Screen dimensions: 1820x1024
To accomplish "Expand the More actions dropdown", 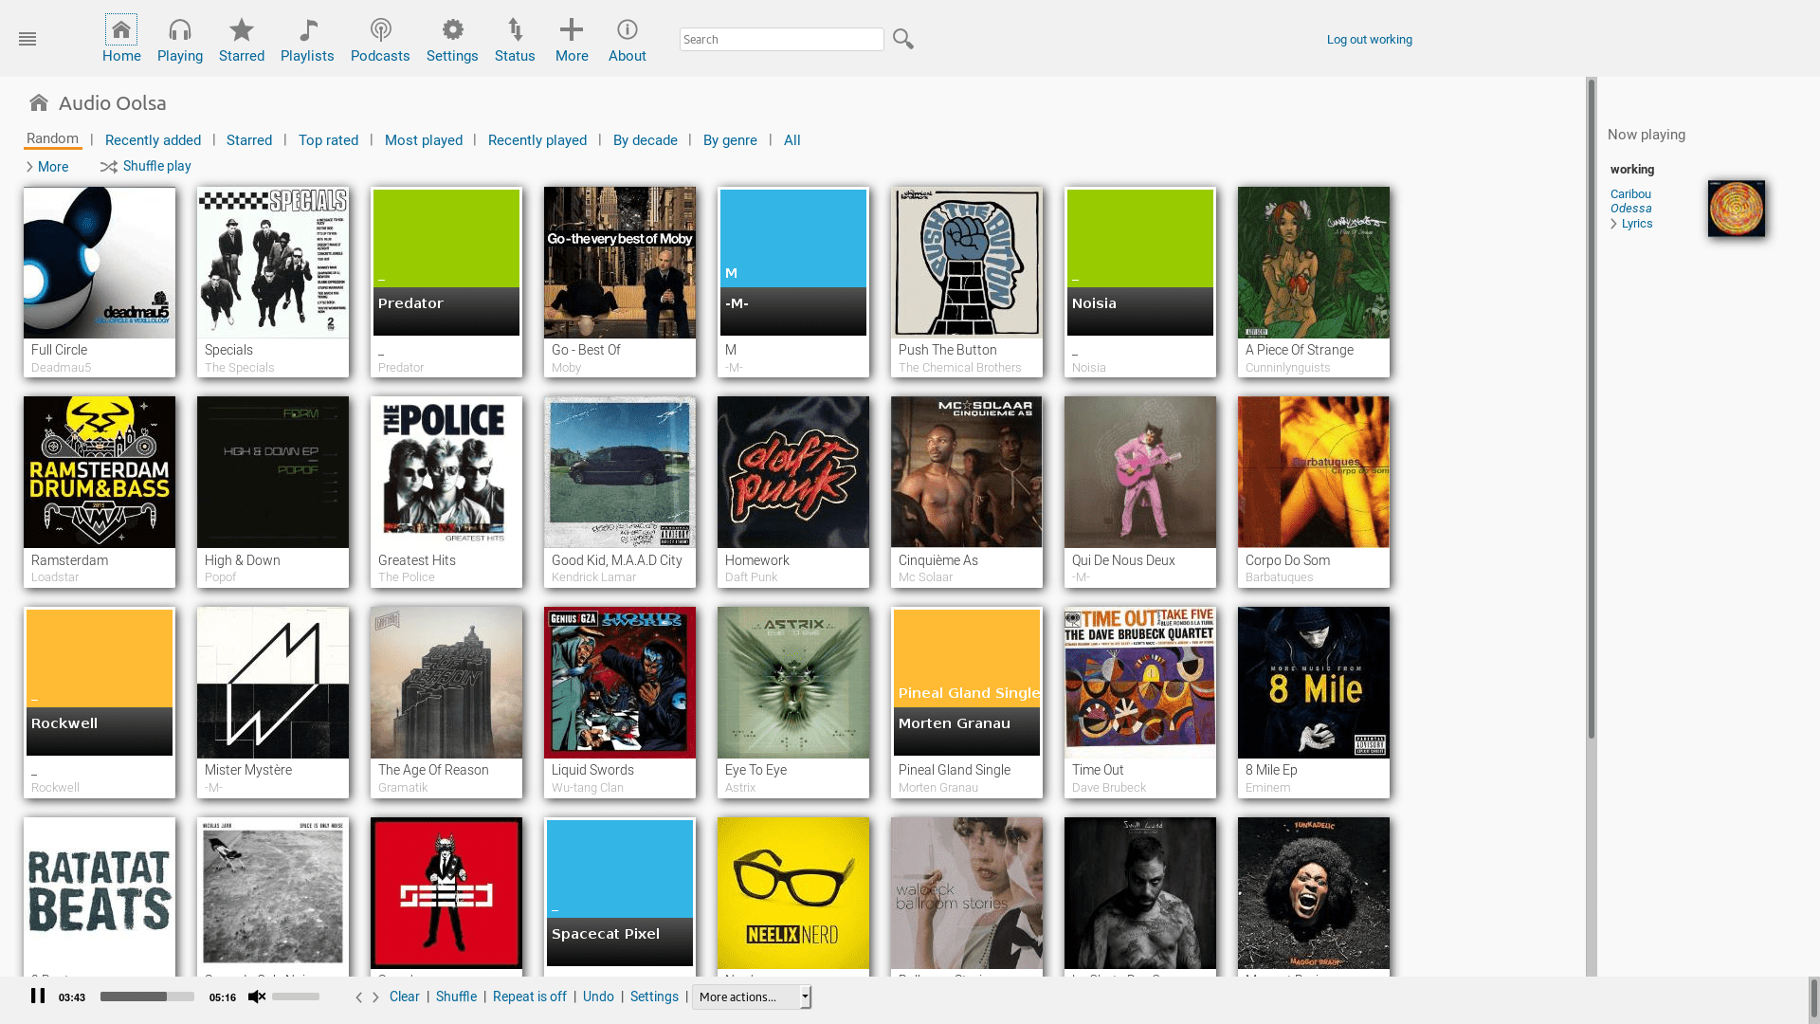I will tap(805, 997).
